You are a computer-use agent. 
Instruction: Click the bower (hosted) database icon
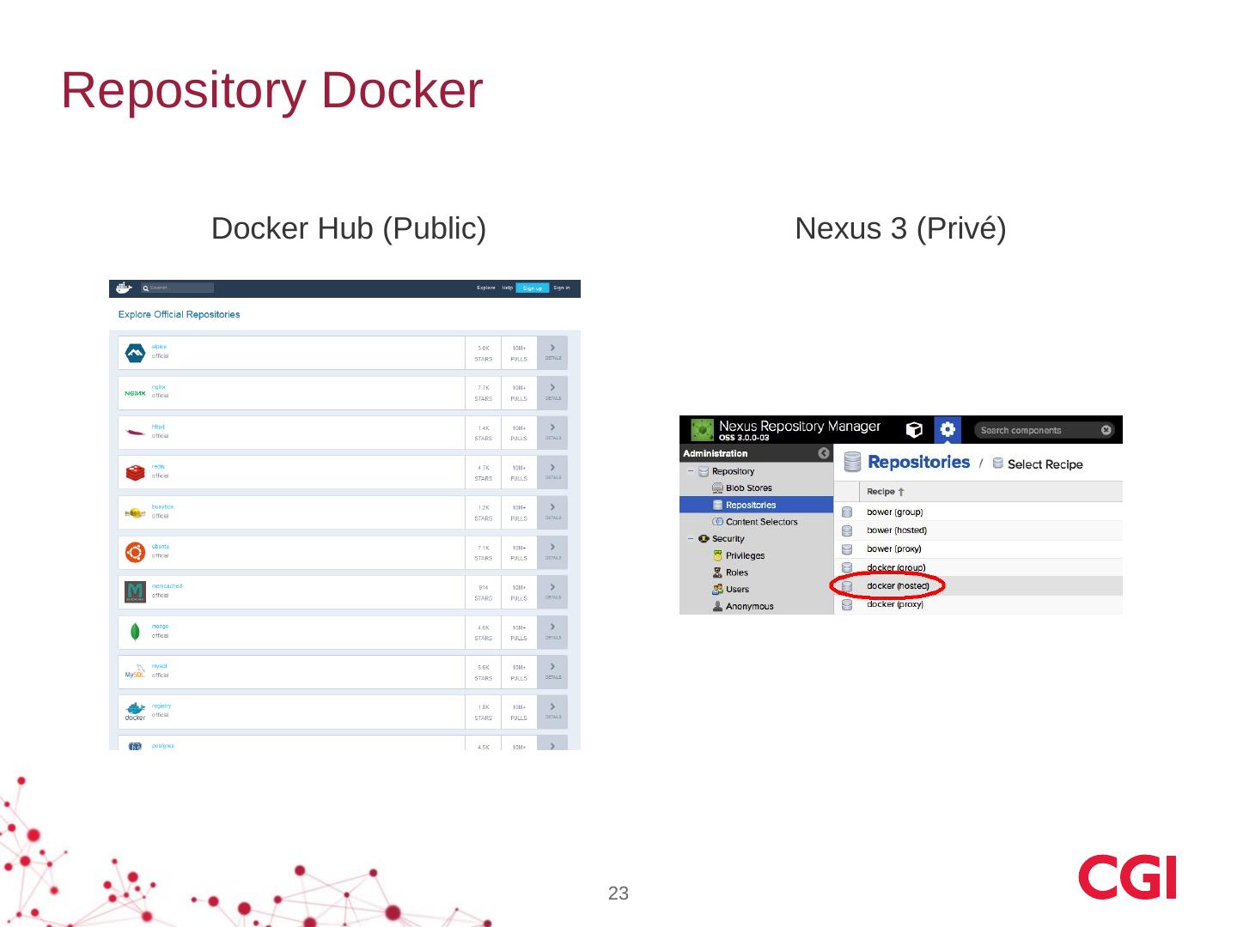point(847,530)
